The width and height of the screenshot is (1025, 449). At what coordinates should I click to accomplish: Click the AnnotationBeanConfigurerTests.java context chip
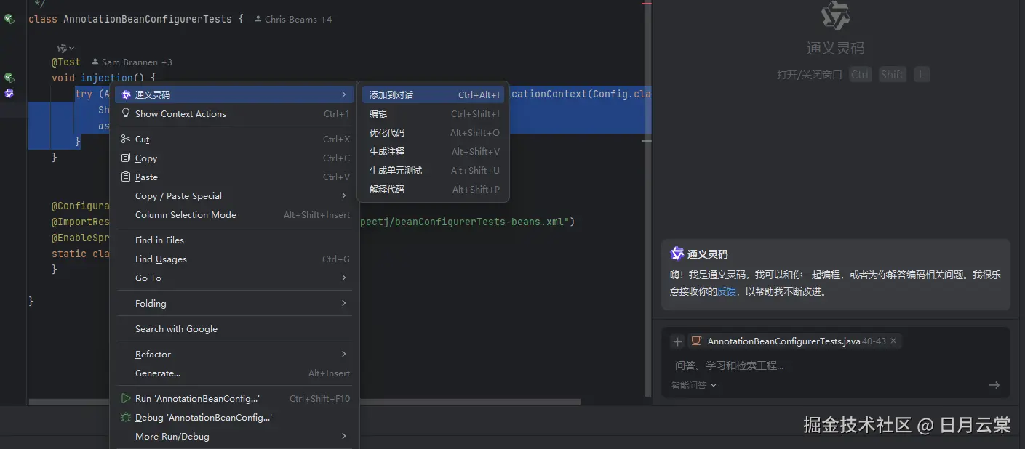[x=794, y=341]
